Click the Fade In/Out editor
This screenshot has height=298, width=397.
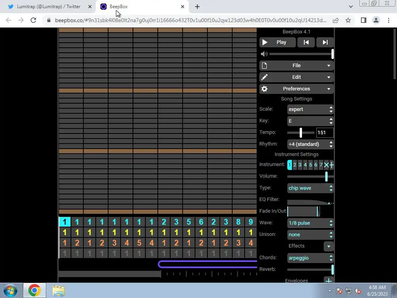(x=311, y=211)
